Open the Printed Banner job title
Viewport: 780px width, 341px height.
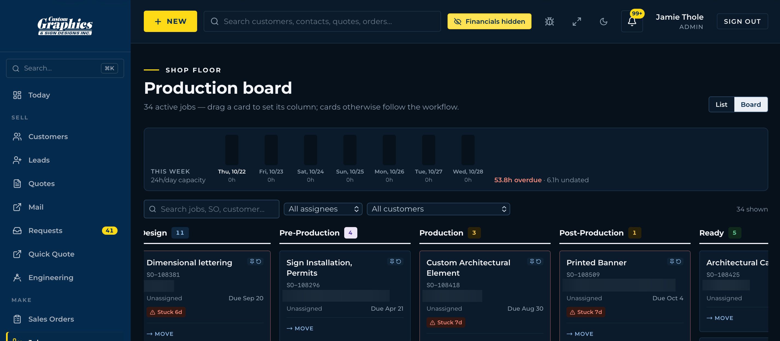tap(596, 263)
